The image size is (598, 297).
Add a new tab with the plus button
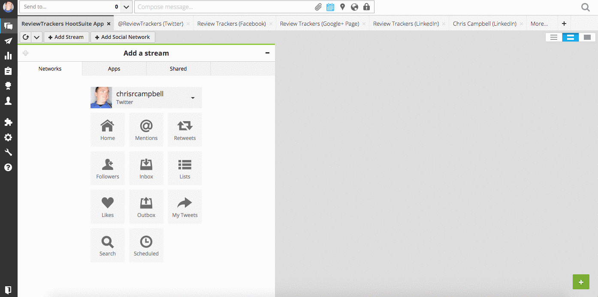[x=564, y=24]
